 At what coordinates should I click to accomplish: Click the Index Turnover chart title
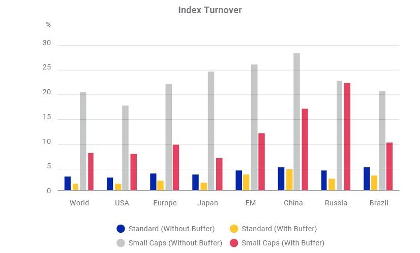click(210, 10)
